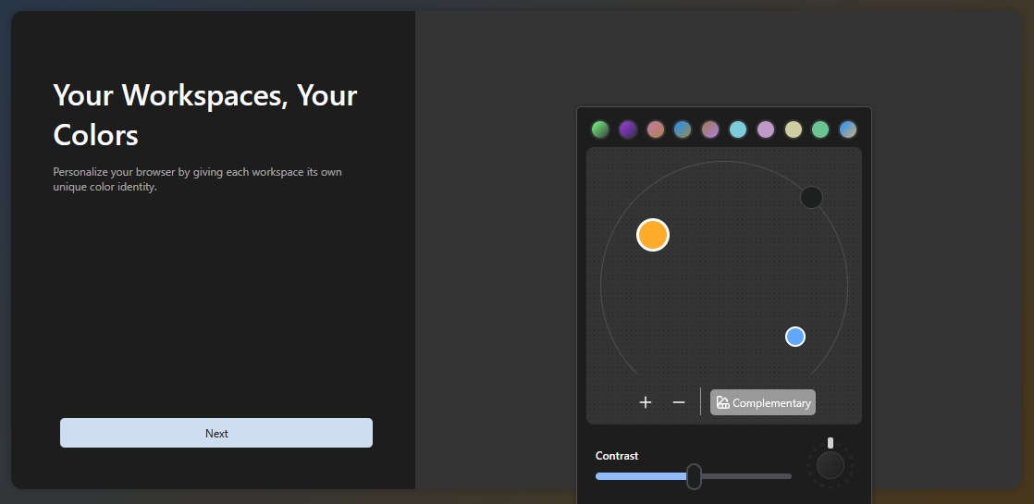Click the "Personalize your browser" description text
Viewport: 1034px width, 504px height.
pos(197,179)
